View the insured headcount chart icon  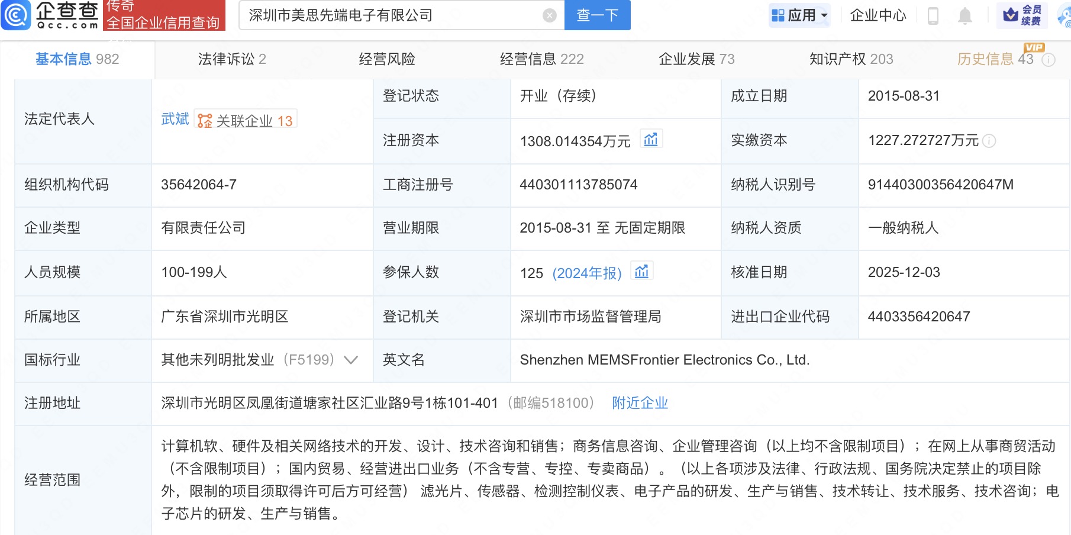point(641,272)
